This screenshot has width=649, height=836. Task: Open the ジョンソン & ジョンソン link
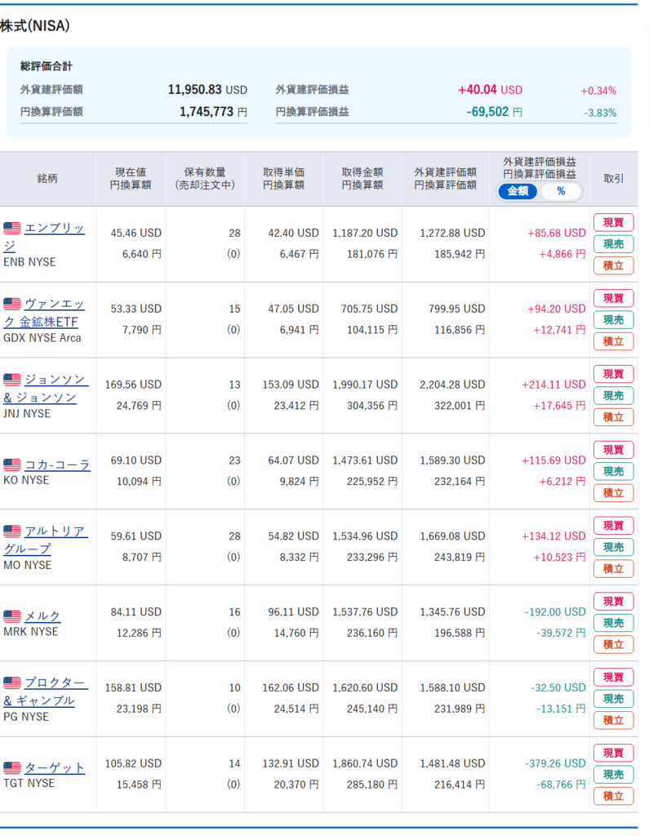tap(46, 389)
